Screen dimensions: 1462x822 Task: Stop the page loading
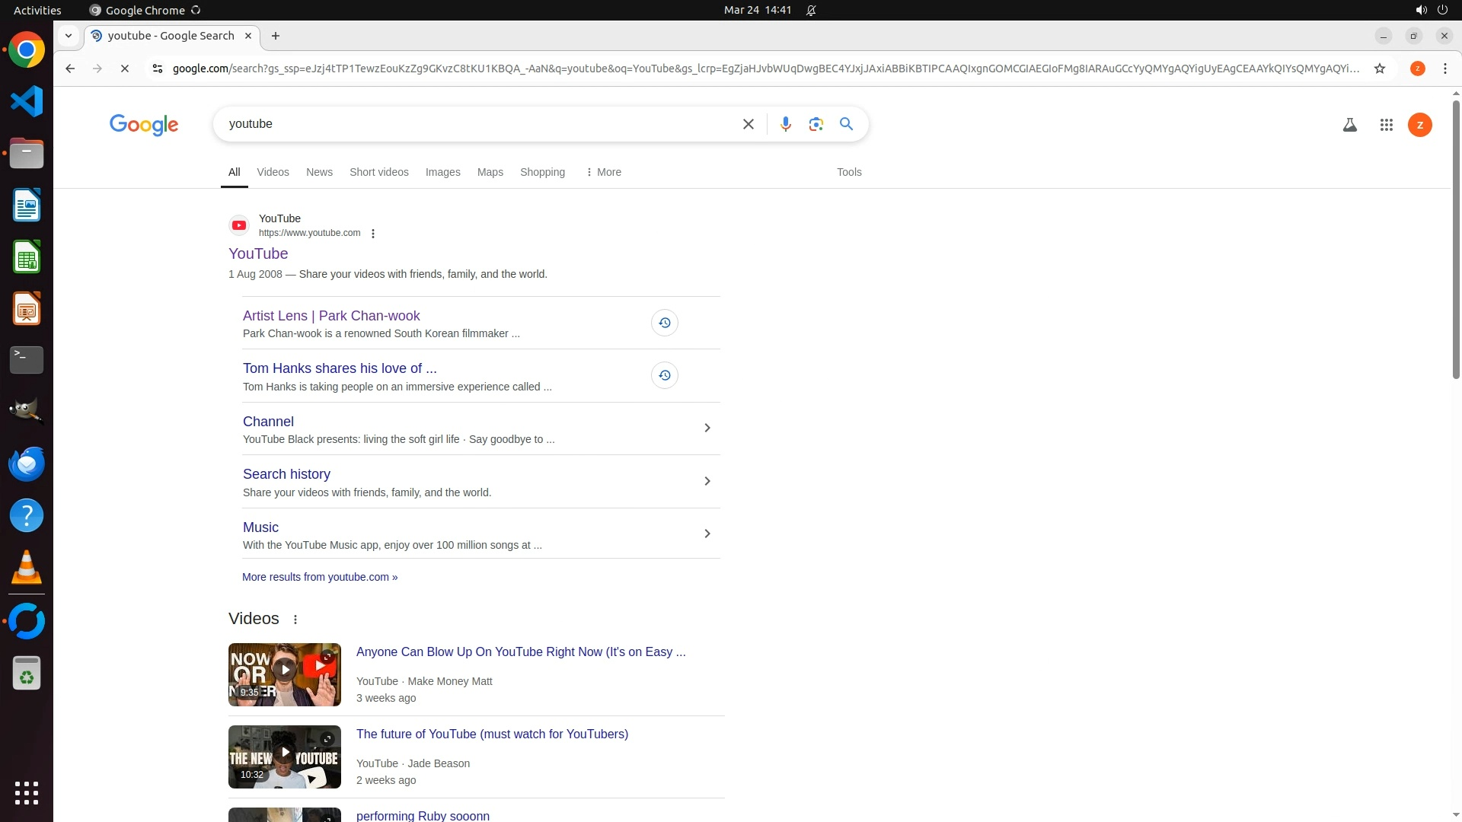(125, 68)
